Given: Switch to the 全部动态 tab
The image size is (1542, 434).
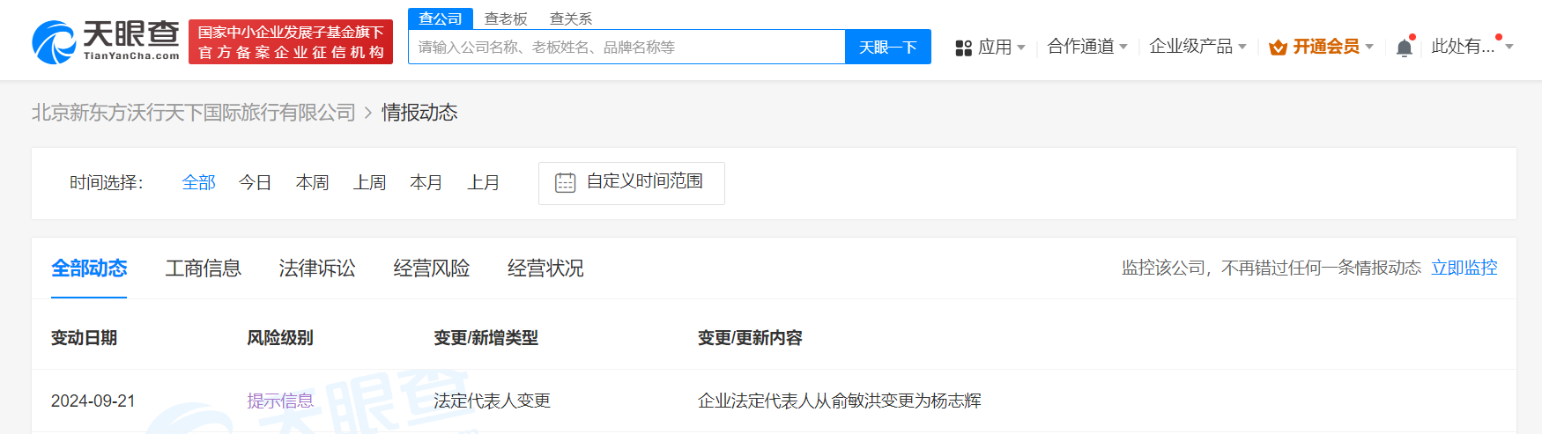Looking at the screenshot, I should [89, 268].
